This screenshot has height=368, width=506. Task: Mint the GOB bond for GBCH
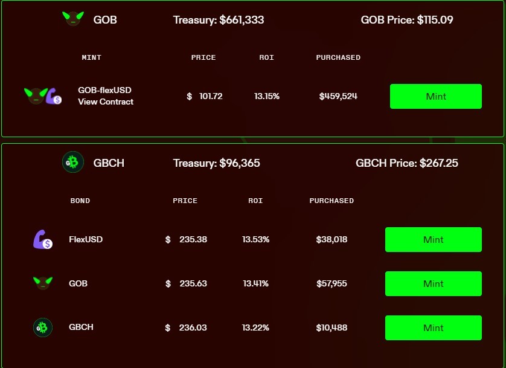(x=434, y=284)
